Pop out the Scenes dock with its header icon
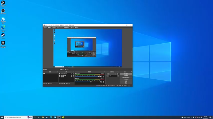Viewport: 213px width, 119px height. 57,72
